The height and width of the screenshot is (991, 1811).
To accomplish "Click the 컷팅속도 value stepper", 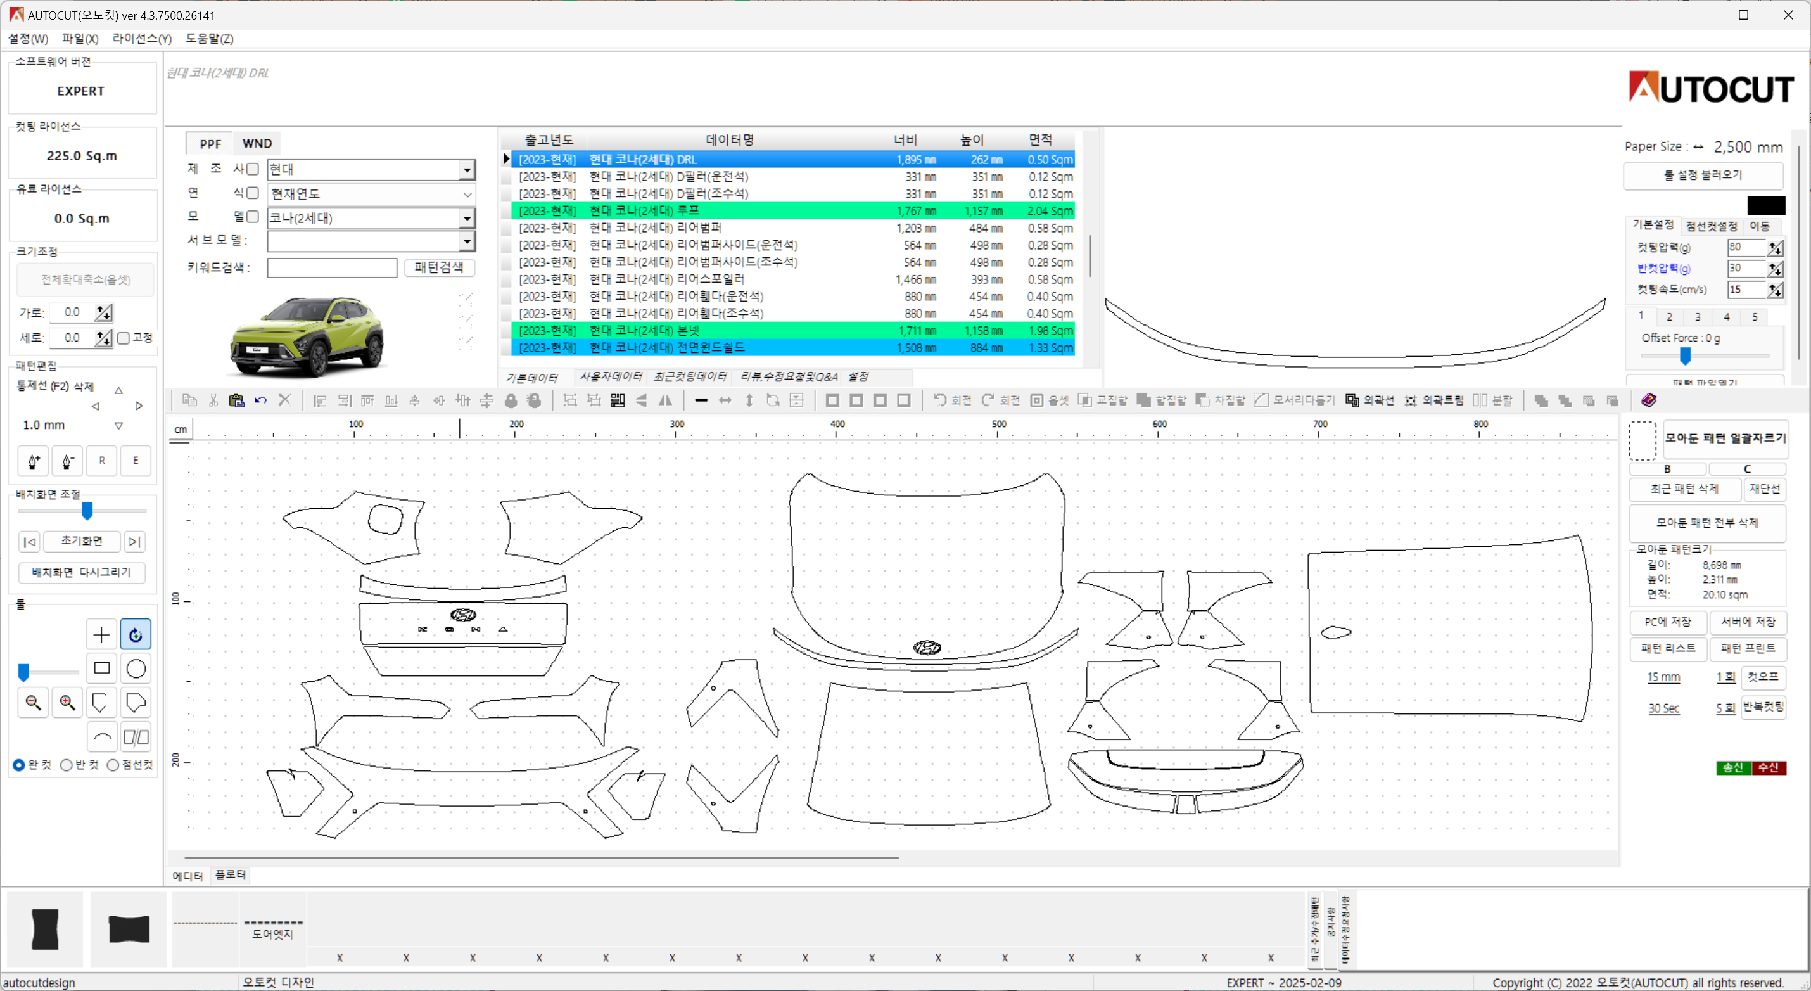I will 1775,289.
